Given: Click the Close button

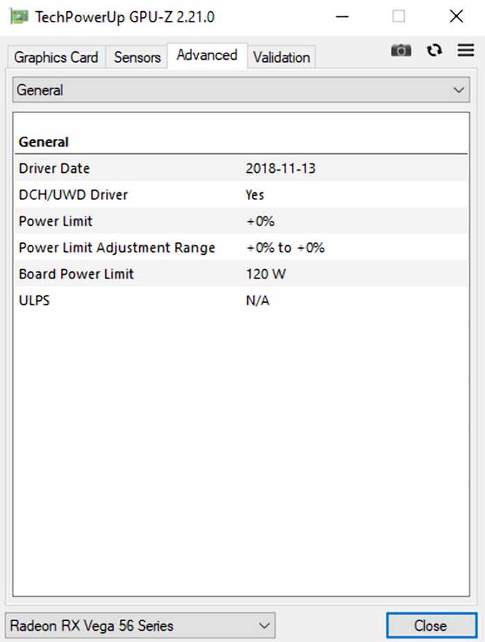Looking at the screenshot, I should point(430,625).
